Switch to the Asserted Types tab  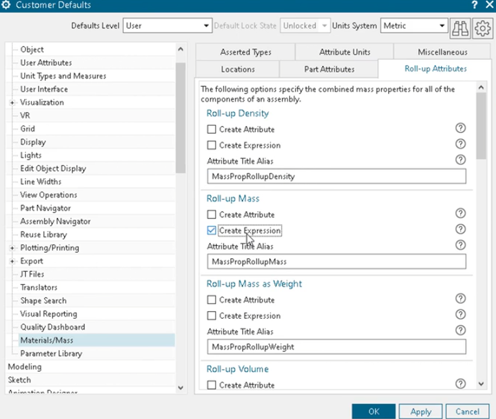(246, 52)
